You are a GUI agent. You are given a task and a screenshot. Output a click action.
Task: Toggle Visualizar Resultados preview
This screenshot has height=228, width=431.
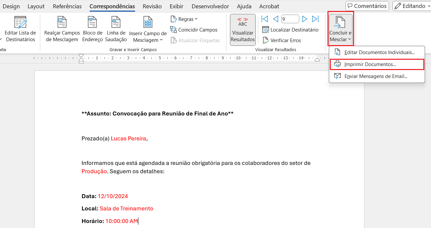click(x=243, y=30)
